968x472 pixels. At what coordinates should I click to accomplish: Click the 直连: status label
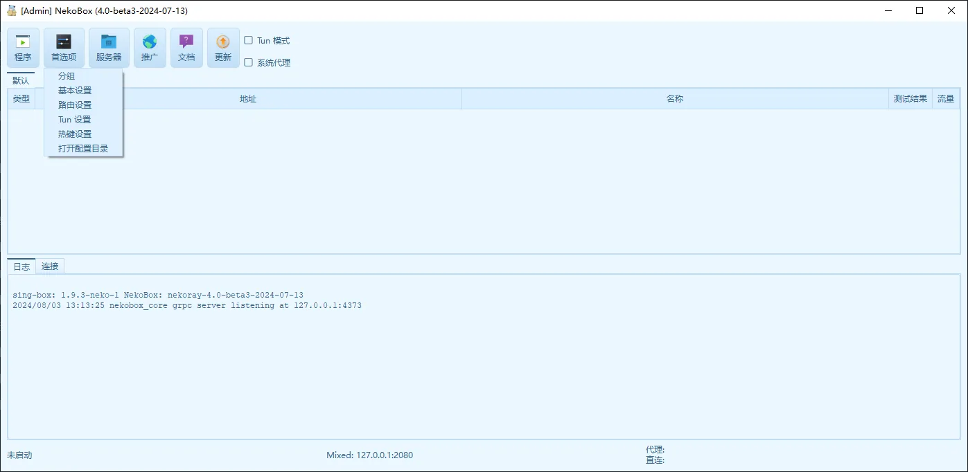click(655, 460)
